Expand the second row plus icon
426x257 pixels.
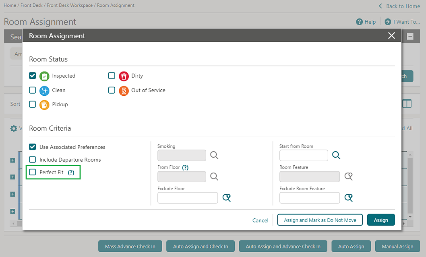coord(13,177)
